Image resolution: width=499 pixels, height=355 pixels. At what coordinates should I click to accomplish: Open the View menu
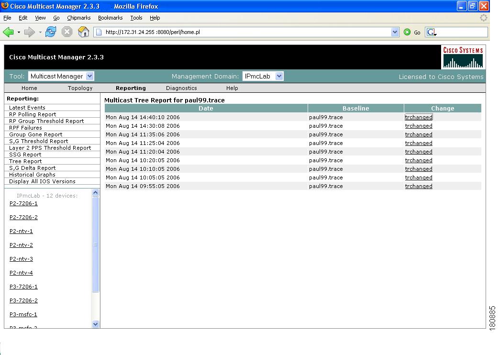[x=40, y=18]
